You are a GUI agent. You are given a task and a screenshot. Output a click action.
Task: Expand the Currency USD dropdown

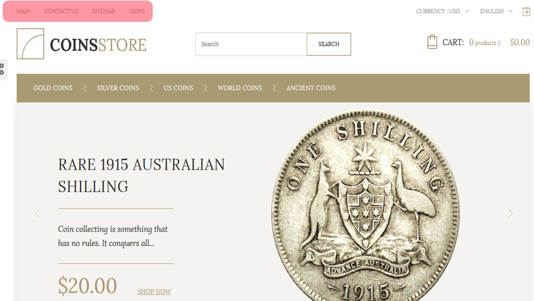click(x=442, y=11)
